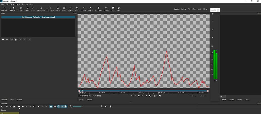Skip to the next point in player
The width and height of the screenshot is (261, 114).
click(146, 96)
